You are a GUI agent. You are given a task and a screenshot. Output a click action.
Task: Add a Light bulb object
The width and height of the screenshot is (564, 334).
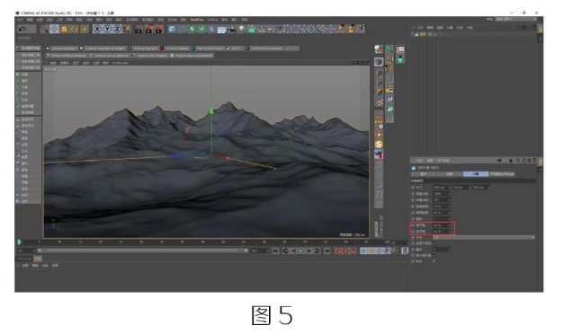[x=242, y=29]
